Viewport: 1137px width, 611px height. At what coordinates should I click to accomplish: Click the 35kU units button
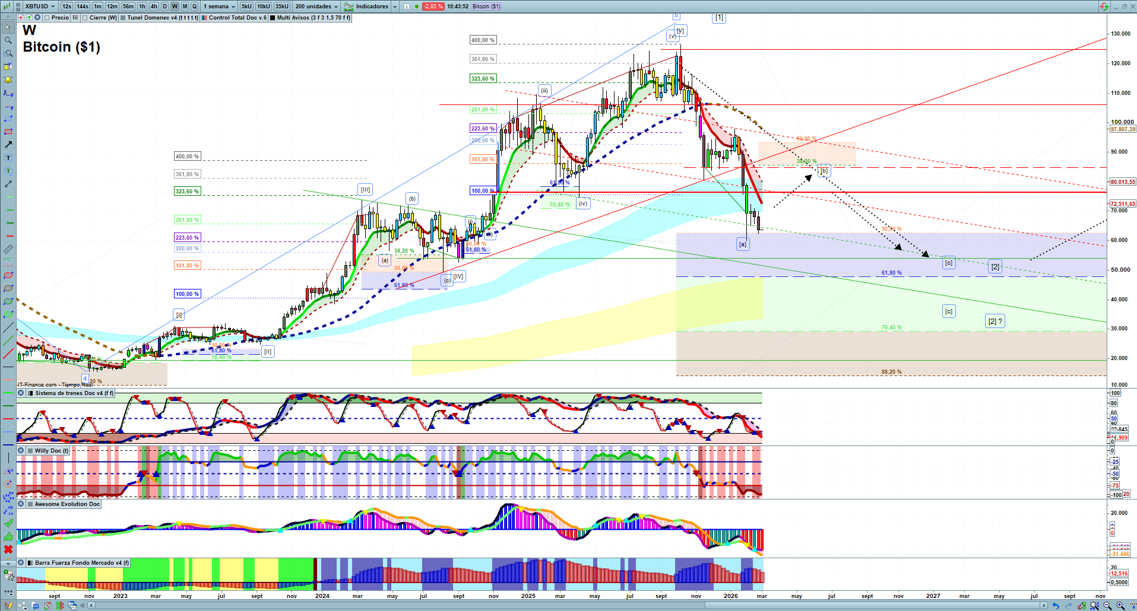[282, 7]
